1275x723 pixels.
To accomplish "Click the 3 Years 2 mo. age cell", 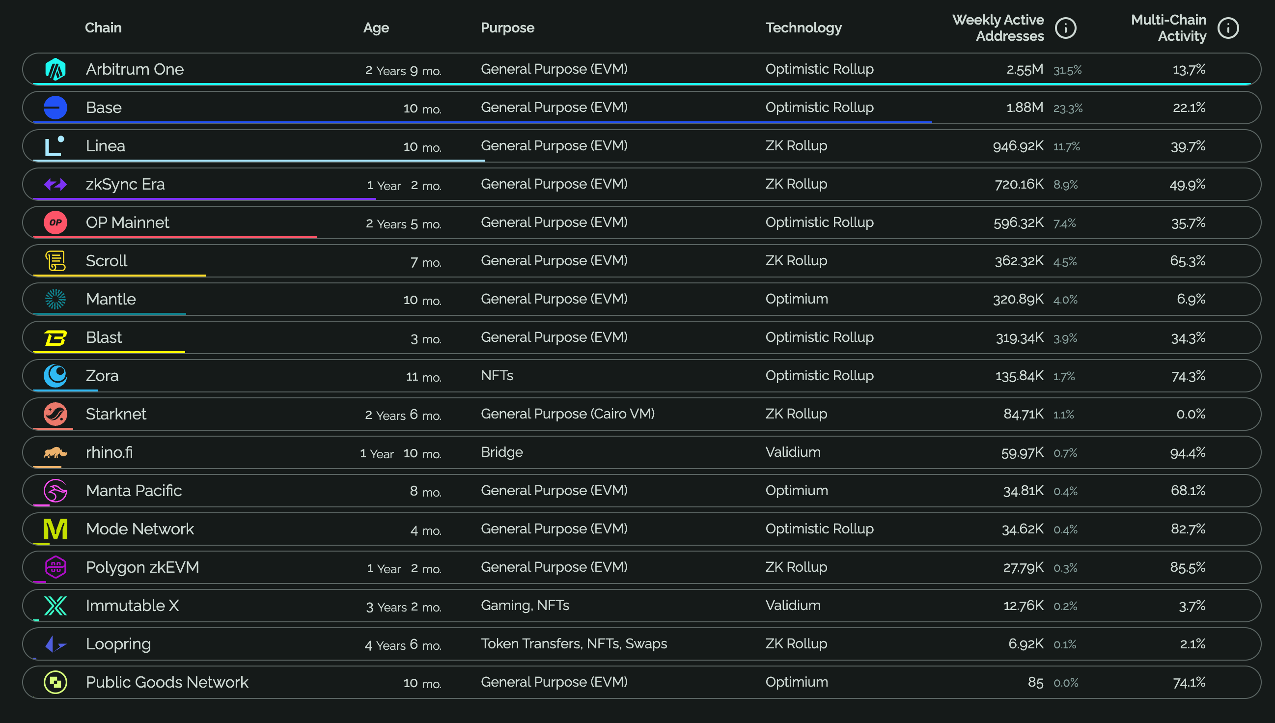I will [404, 606].
